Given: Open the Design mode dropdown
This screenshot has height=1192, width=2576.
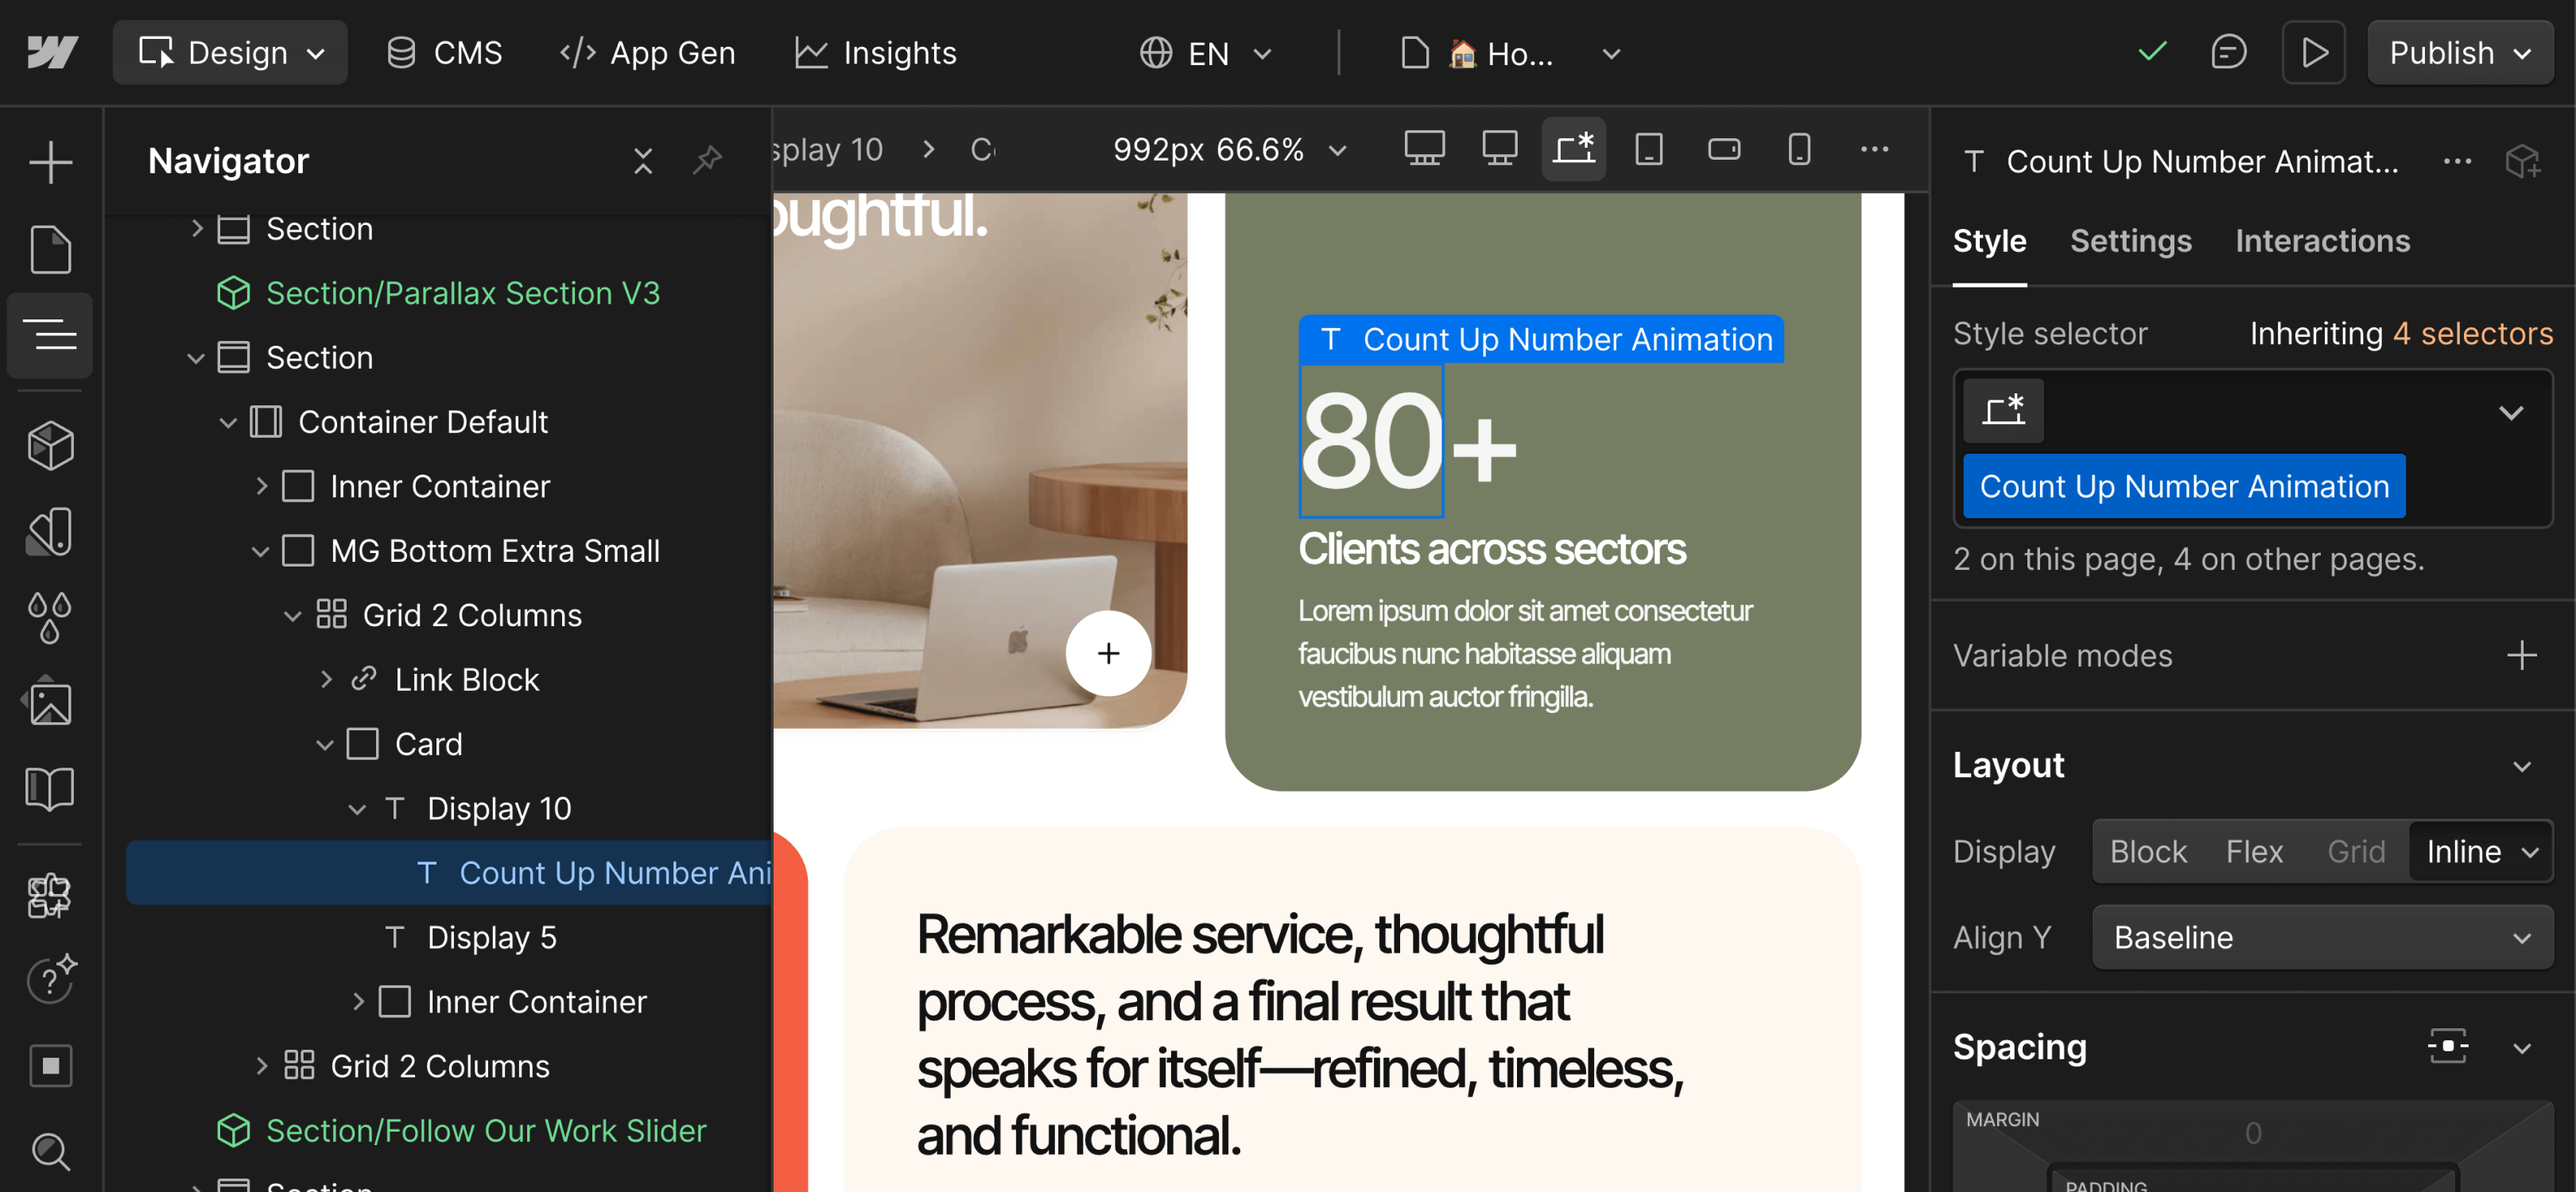Looking at the screenshot, I should [x=230, y=52].
